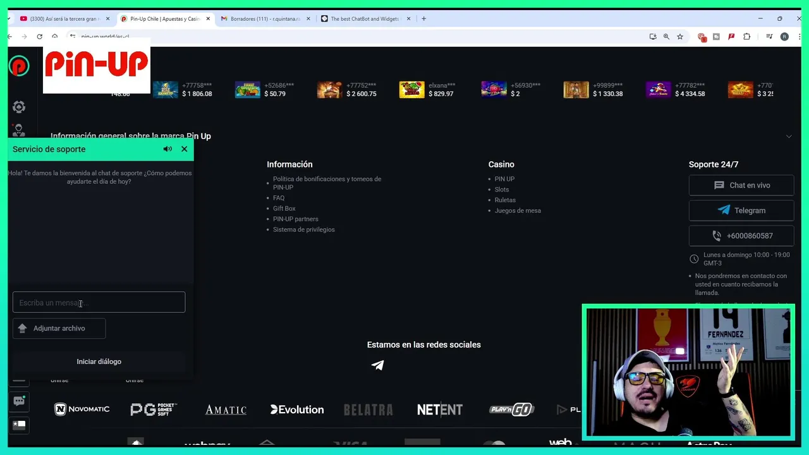
Task: Click the +6000860587 phone button
Action: click(x=741, y=236)
